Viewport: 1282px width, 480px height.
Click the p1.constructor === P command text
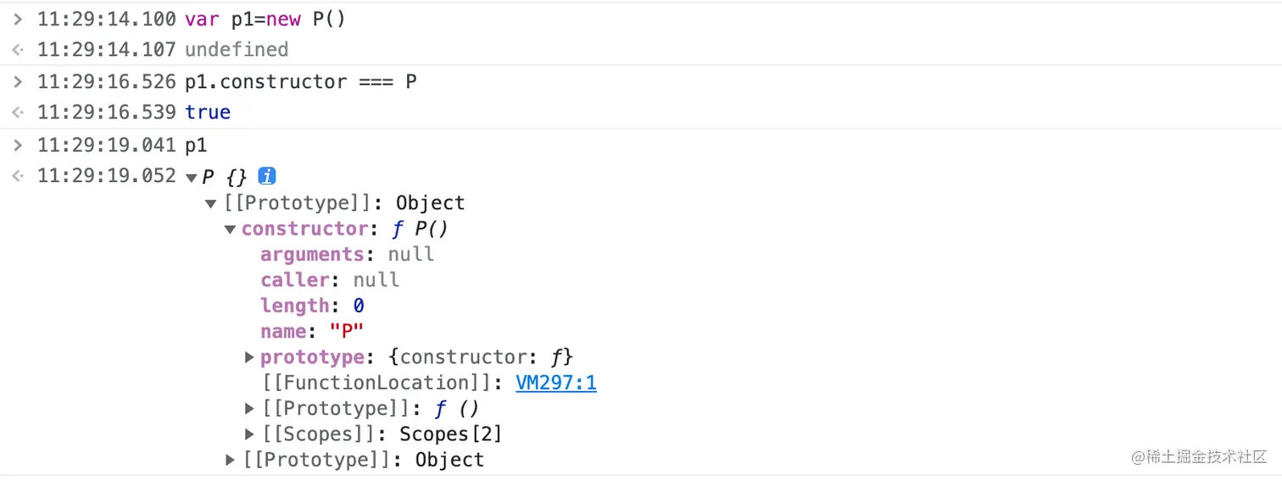tap(300, 81)
